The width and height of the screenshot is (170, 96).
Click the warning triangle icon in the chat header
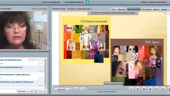pyautogui.click(x=33, y=60)
